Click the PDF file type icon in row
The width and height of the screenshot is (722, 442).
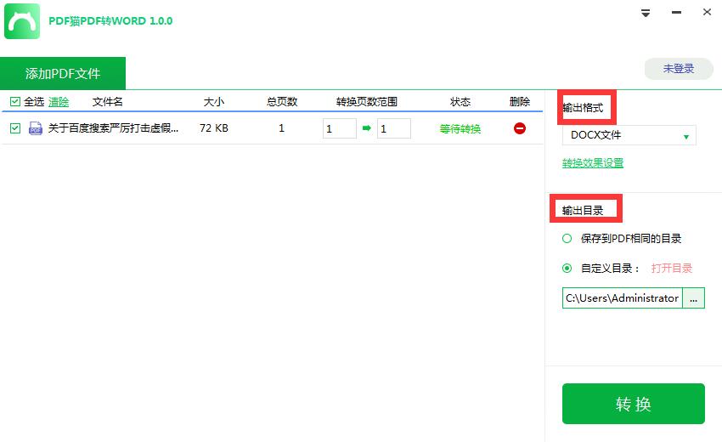36,128
